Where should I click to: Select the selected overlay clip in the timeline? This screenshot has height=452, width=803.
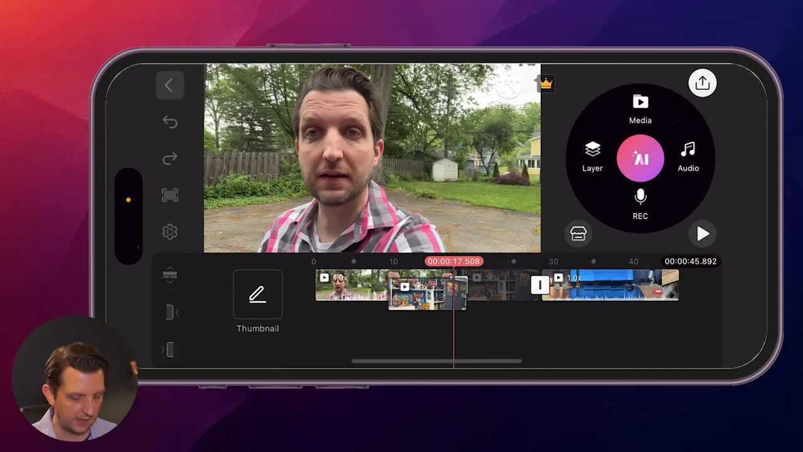tap(427, 293)
